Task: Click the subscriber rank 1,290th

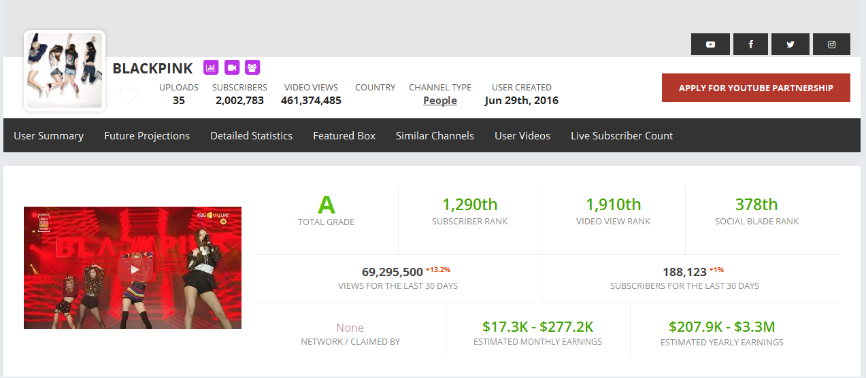Action: [470, 204]
